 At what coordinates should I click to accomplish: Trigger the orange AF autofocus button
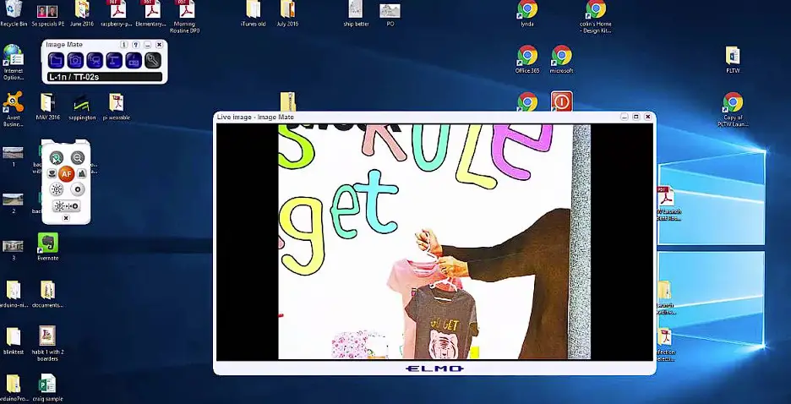[x=67, y=173]
